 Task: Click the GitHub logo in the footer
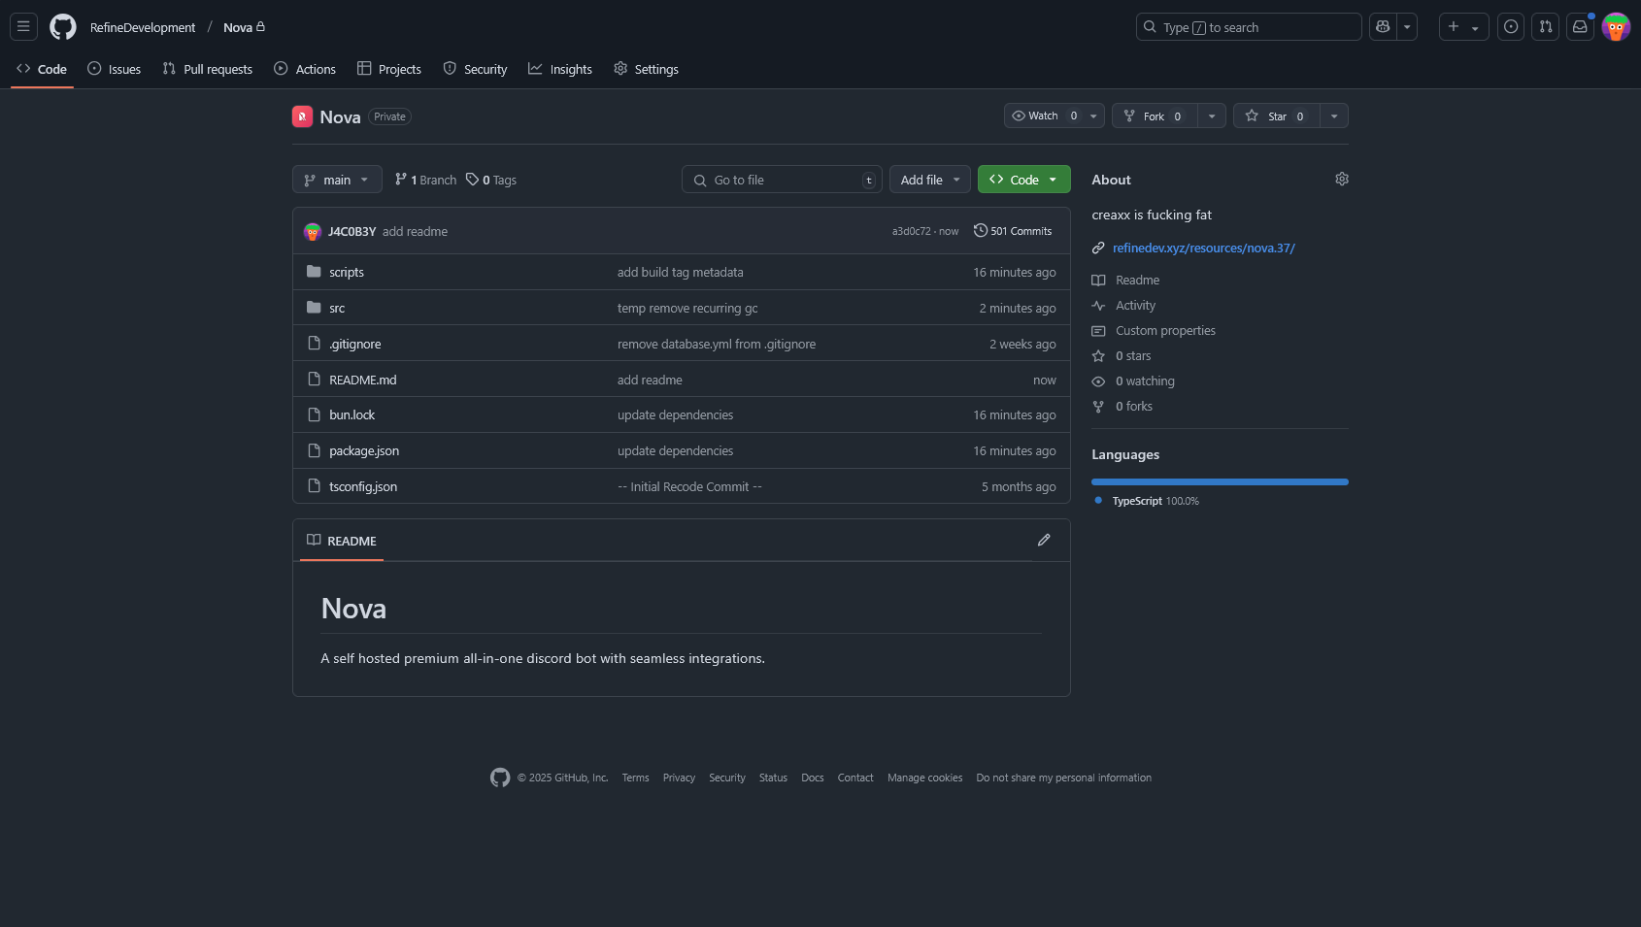pos(500,778)
